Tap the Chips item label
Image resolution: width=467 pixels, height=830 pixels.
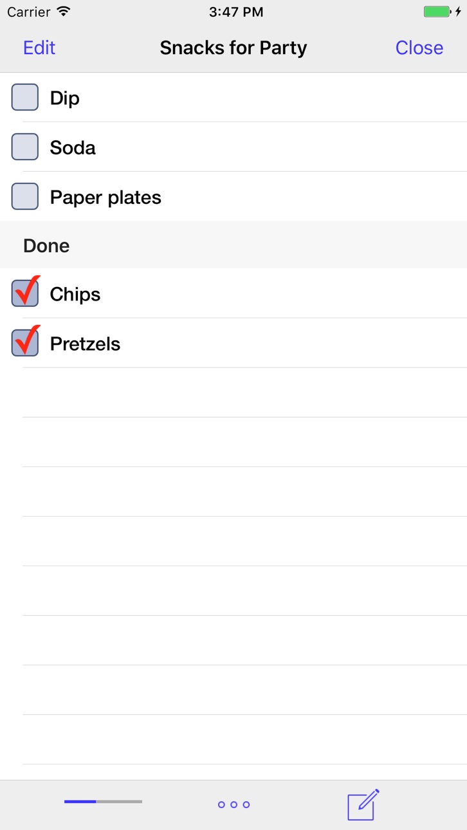coord(75,295)
